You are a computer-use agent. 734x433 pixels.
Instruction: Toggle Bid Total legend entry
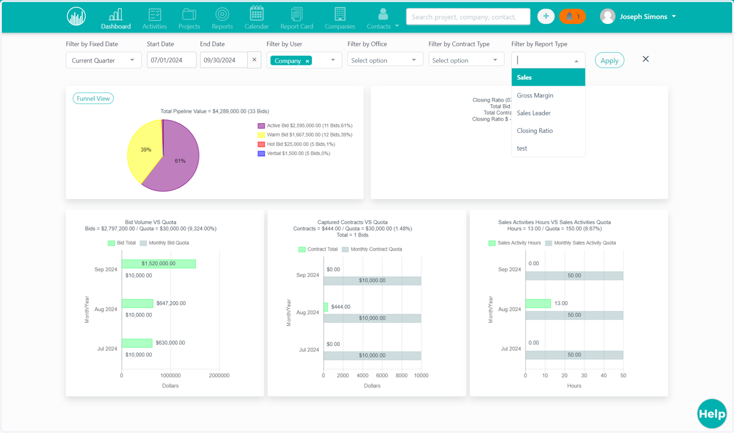122,243
